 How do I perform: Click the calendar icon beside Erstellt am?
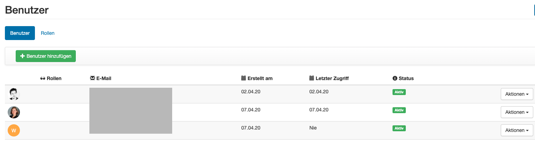click(x=244, y=78)
